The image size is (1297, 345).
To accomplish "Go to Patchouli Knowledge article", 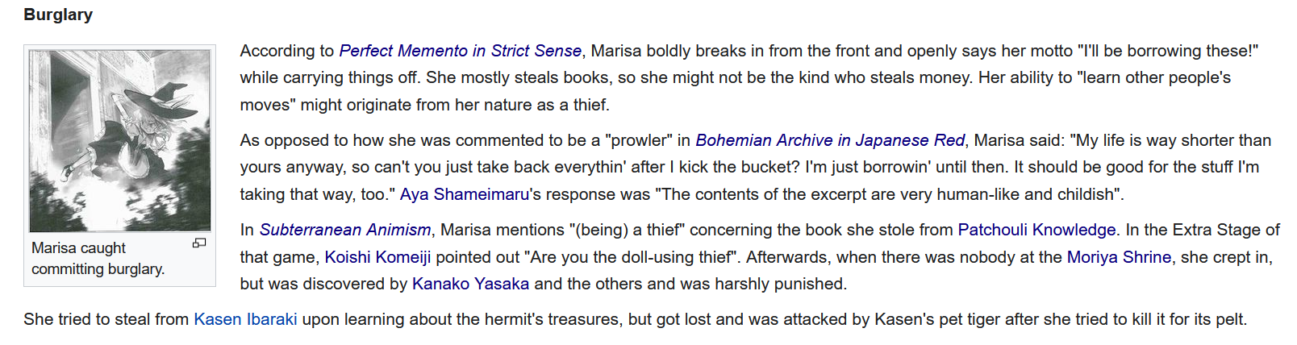I will (1037, 230).
